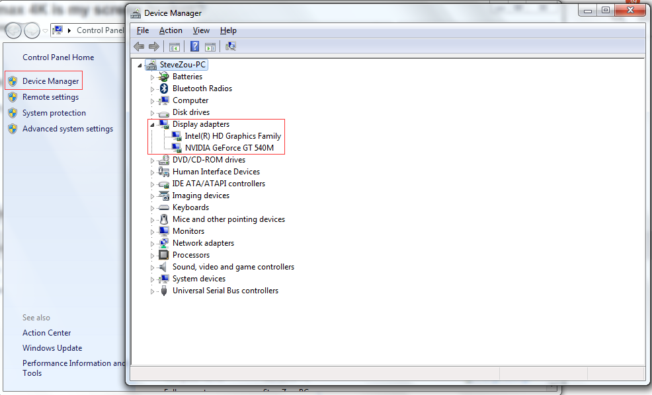Expand the IDE ATA/ATAPI controllers node
652x395 pixels.
click(152, 184)
